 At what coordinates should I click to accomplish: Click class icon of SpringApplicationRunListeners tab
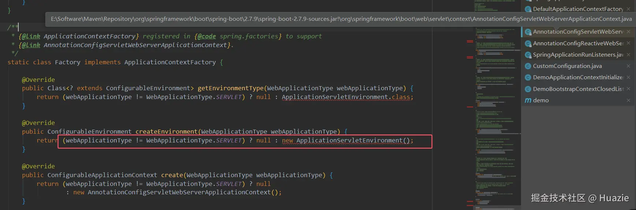[x=528, y=55]
